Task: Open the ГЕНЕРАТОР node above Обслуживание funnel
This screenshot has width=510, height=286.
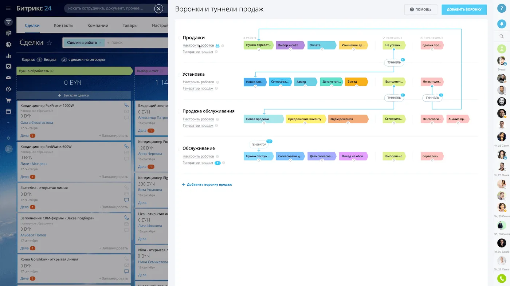Action: click(259, 144)
